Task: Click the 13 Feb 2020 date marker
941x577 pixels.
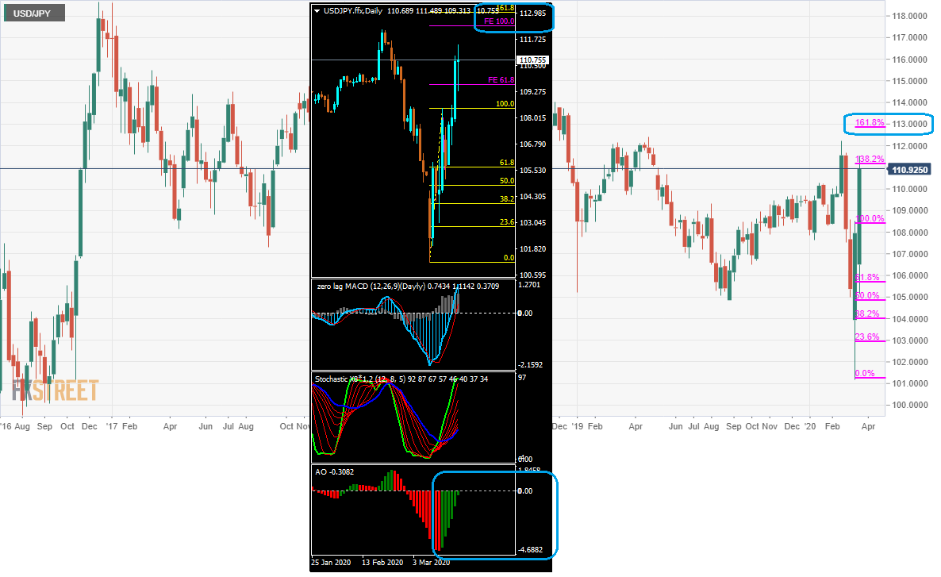Action: [x=382, y=563]
